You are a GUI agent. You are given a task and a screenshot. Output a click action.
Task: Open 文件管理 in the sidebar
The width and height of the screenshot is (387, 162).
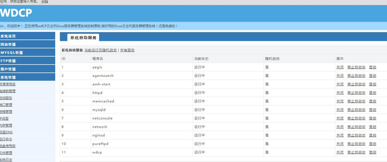(6, 153)
